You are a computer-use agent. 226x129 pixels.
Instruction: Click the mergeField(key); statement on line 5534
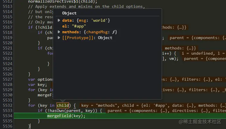(x=66, y=116)
